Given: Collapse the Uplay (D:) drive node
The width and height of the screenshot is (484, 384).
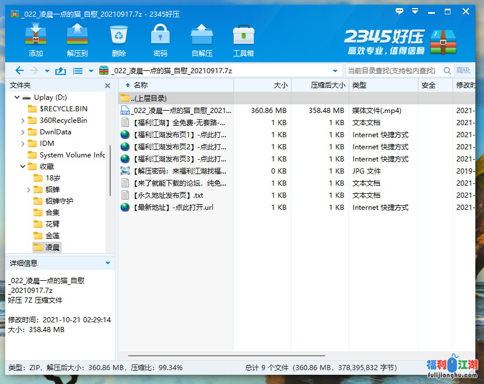Looking at the screenshot, I should (17, 97).
